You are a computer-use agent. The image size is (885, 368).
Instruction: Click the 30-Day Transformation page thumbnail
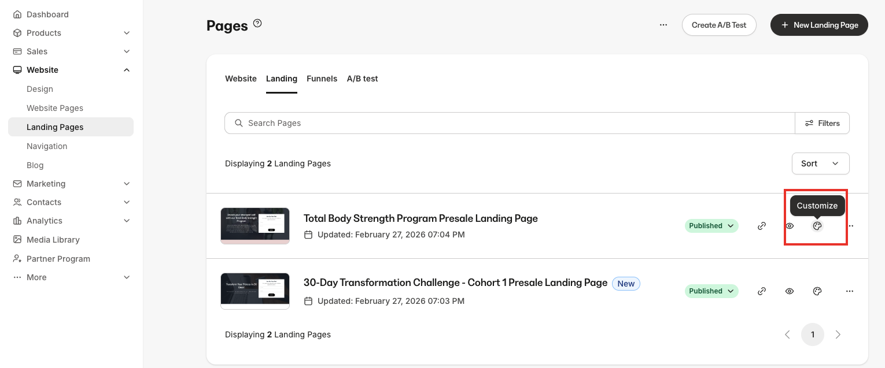point(255,291)
